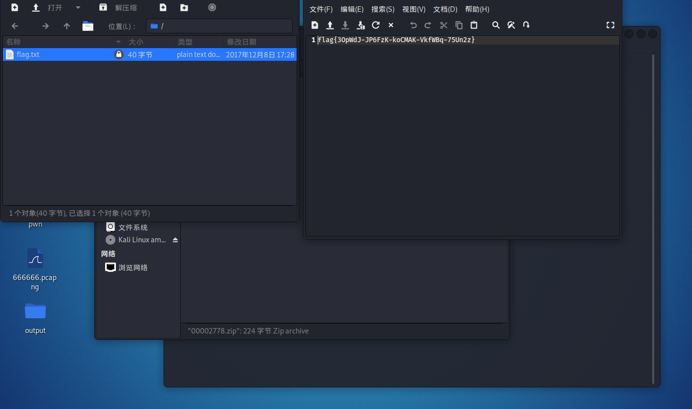Go to archive home folder icon
692x409 pixels.
(88, 26)
